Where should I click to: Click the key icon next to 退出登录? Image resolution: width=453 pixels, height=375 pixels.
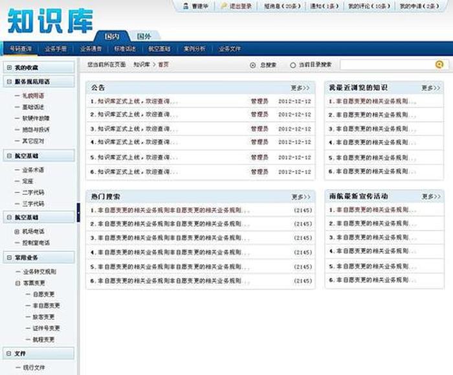pos(224,6)
